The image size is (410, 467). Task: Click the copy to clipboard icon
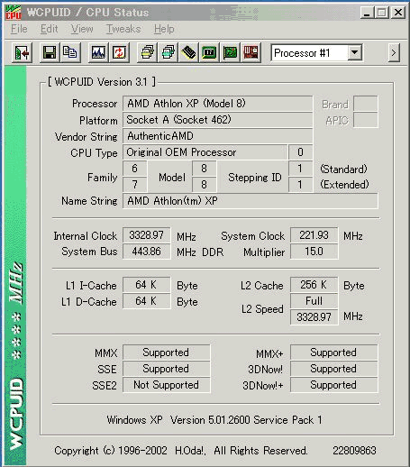pos(70,53)
